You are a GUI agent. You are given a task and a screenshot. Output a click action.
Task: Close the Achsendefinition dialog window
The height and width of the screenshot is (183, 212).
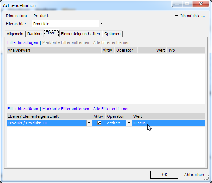(201, 4)
